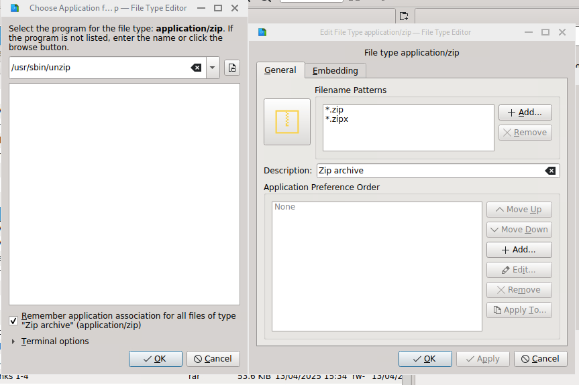Select the General tab

[x=280, y=70]
